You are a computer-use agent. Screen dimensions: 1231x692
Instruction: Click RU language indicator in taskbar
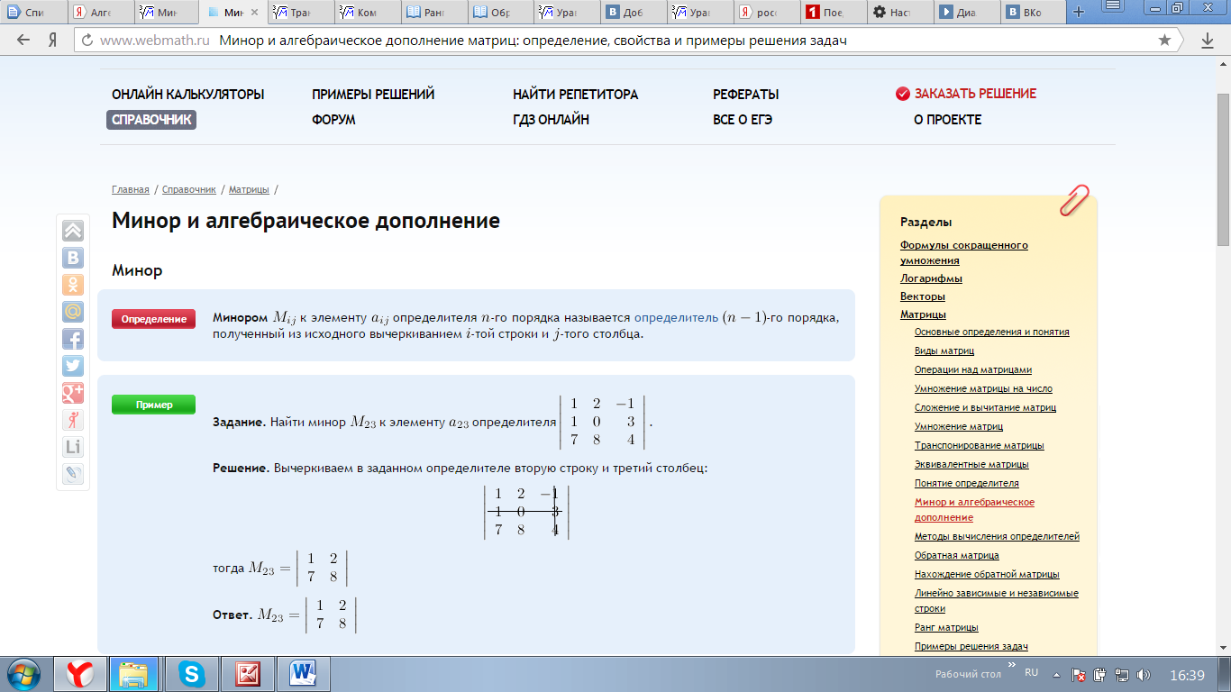[1032, 672]
